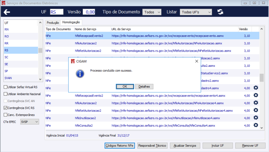
Task: Select SC in the UF list
Action: [21, 57]
